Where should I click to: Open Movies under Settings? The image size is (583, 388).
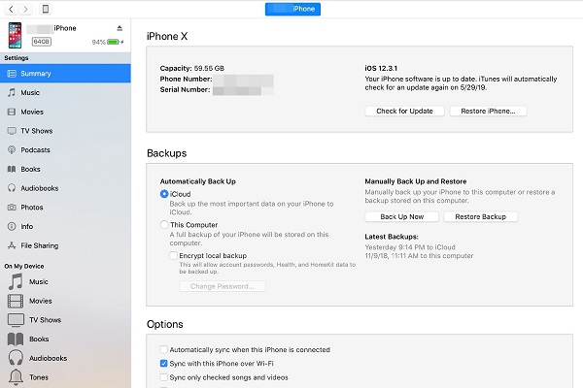(65, 112)
